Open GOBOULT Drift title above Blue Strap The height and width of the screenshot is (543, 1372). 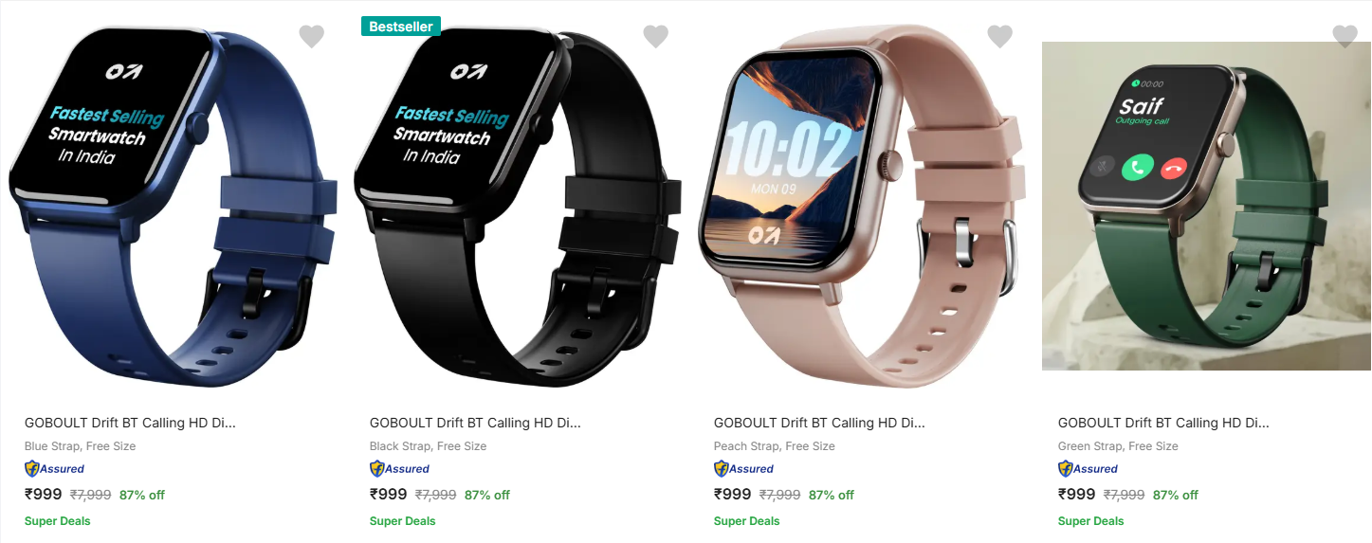(x=130, y=423)
